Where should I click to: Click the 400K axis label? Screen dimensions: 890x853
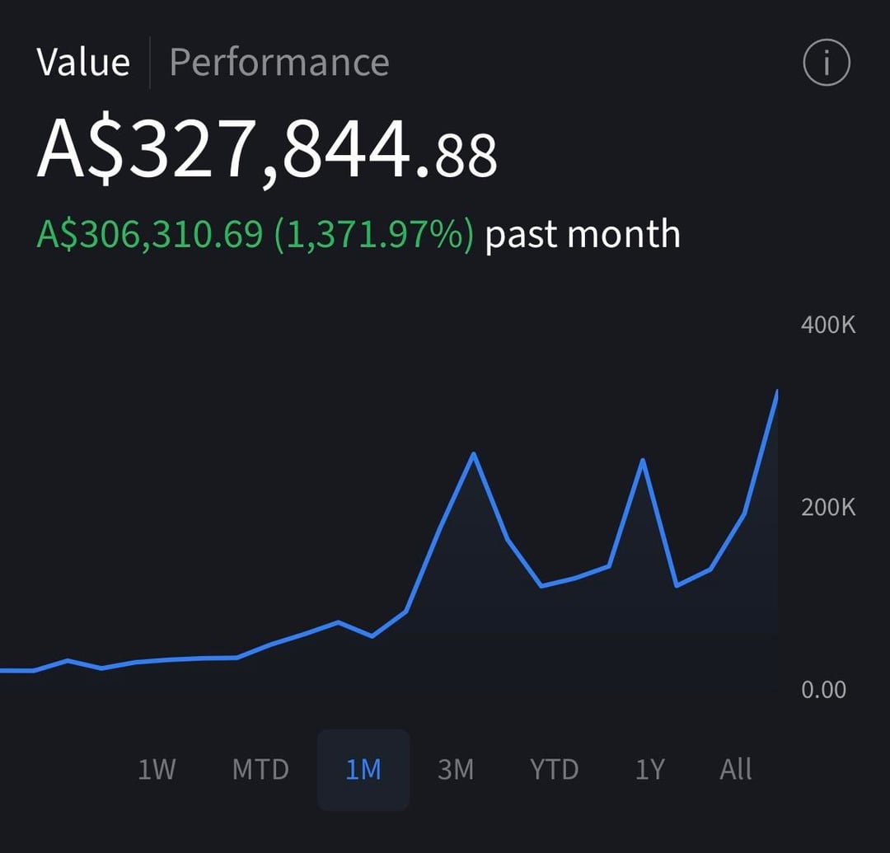tap(827, 325)
